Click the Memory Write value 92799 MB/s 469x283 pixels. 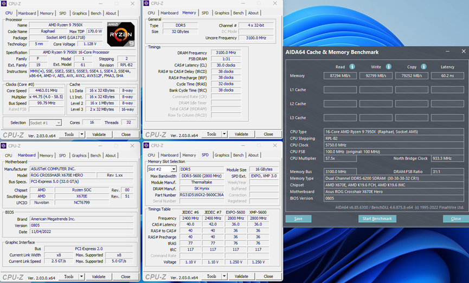376,76
